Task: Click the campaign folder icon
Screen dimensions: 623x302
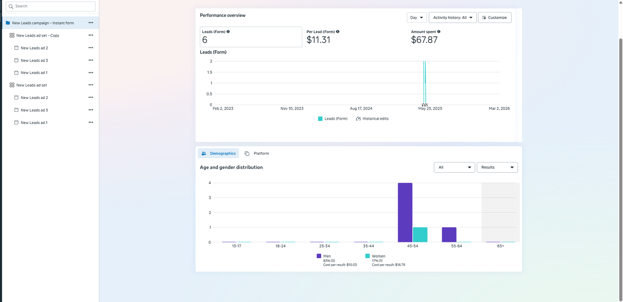Action: [8, 23]
